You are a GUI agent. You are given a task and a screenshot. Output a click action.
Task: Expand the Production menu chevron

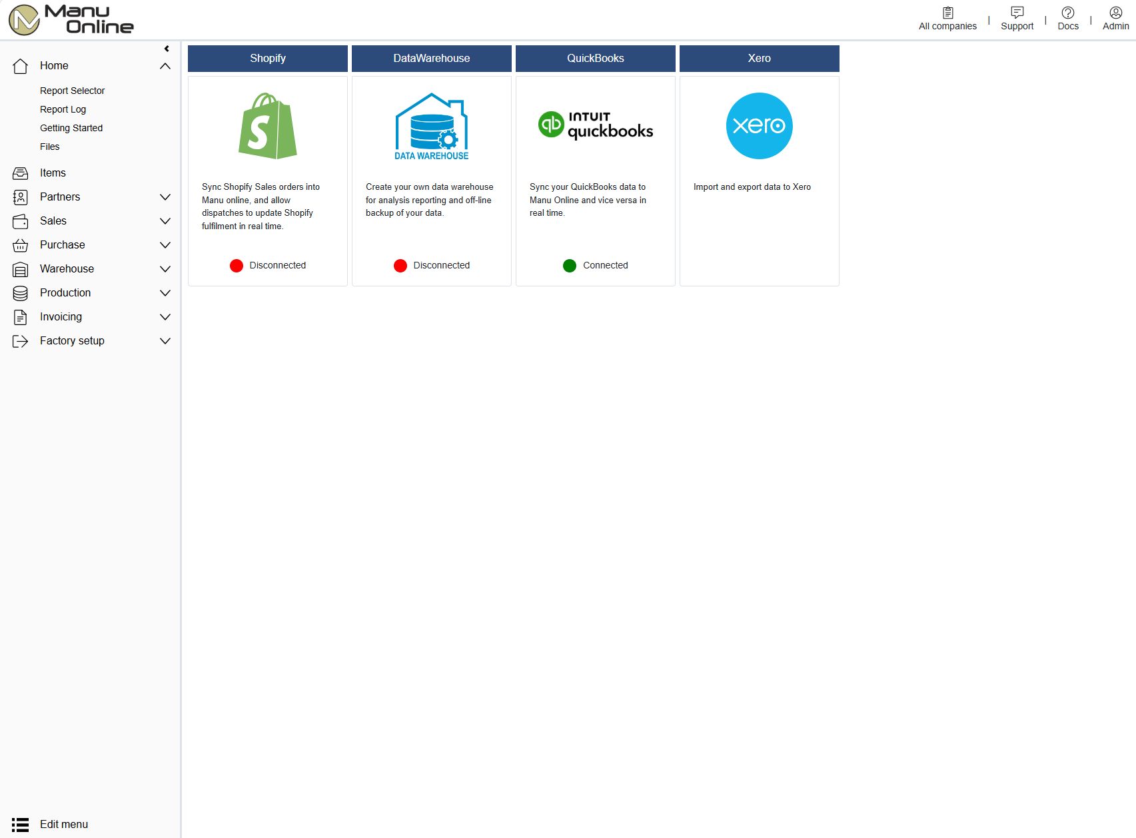[165, 293]
